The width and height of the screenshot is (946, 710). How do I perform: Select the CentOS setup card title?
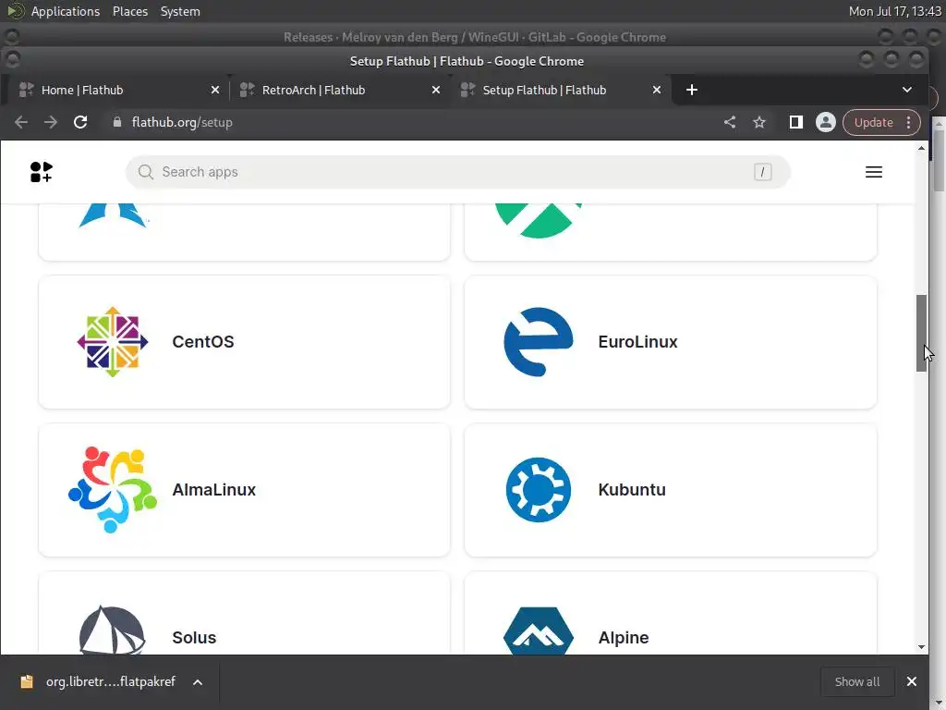pyautogui.click(x=203, y=342)
